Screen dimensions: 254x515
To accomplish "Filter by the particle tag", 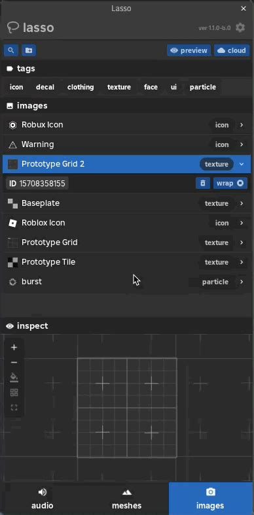I will pos(203,87).
